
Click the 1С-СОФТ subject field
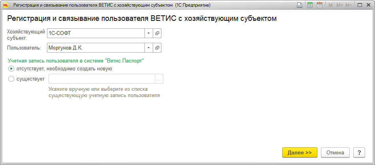point(96,33)
